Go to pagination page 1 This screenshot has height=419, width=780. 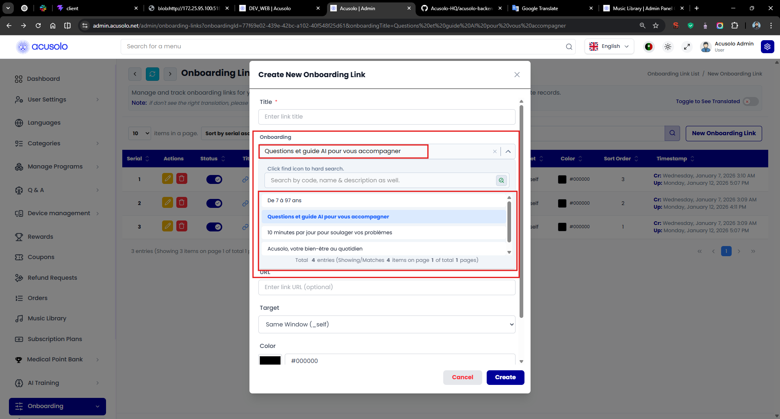click(726, 251)
